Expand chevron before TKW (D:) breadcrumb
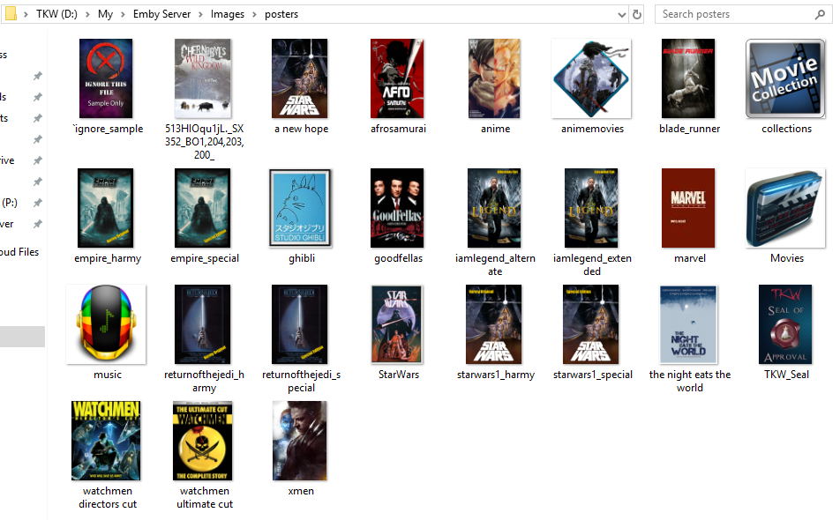 coord(26,14)
